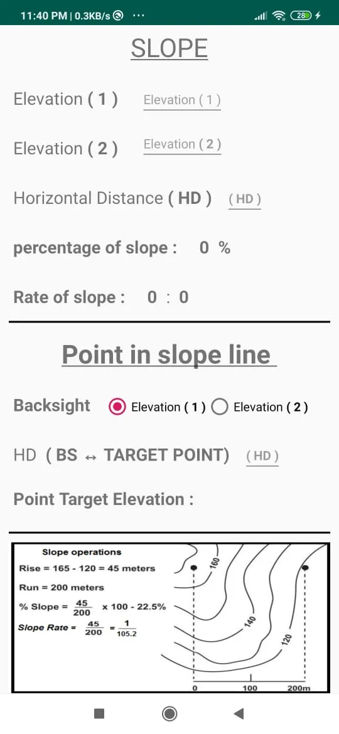Tap the percentage of slope result
Image resolution: width=339 pixels, height=734 pixels.
[215, 248]
